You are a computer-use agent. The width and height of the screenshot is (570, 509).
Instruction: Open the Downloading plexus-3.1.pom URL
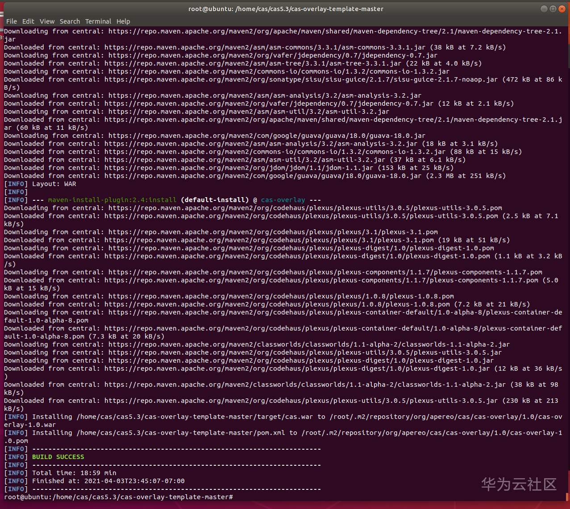tap(273, 232)
